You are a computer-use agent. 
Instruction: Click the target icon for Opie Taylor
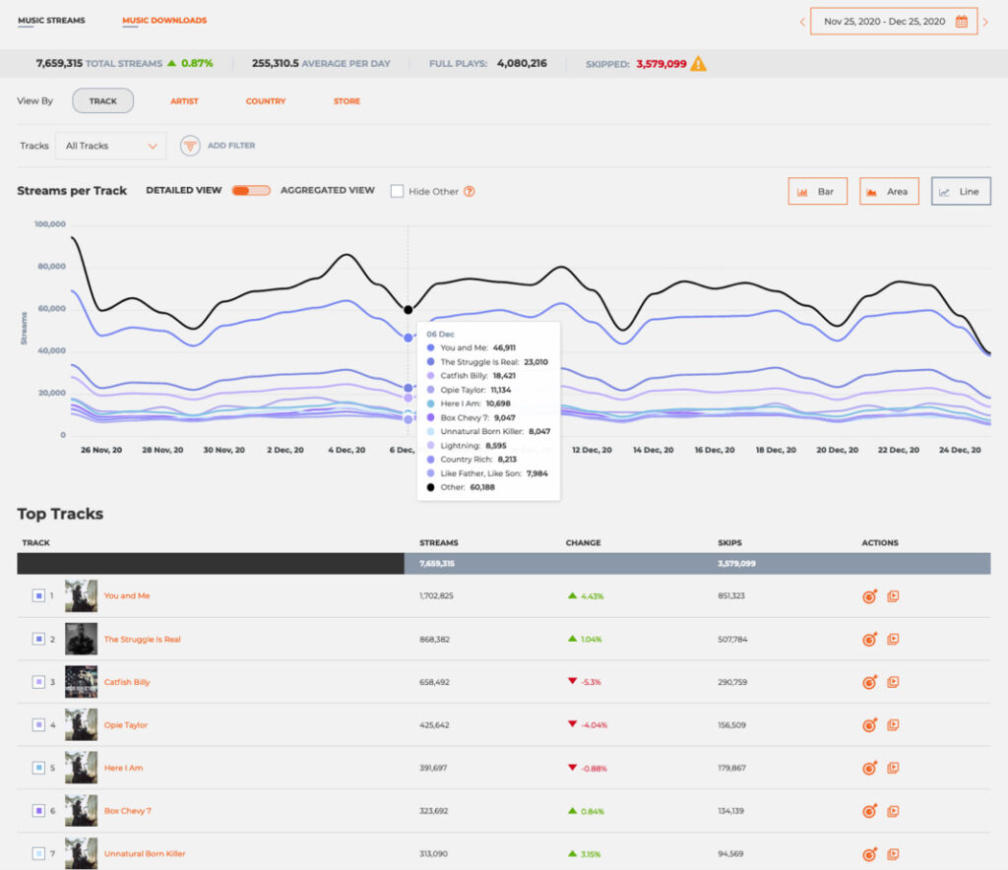pos(869,725)
